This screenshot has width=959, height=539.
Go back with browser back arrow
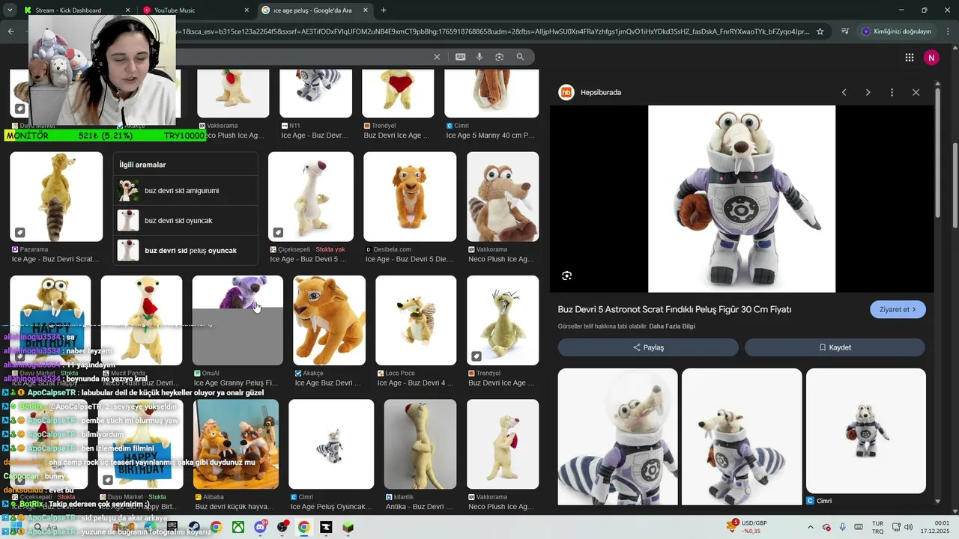coord(10,31)
